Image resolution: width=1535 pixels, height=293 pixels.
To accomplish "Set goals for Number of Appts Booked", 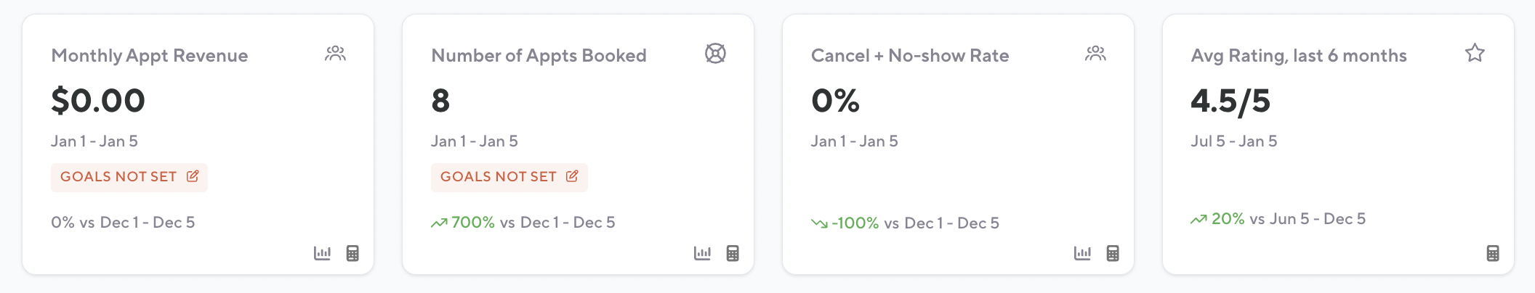I will click(x=499, y=177).
